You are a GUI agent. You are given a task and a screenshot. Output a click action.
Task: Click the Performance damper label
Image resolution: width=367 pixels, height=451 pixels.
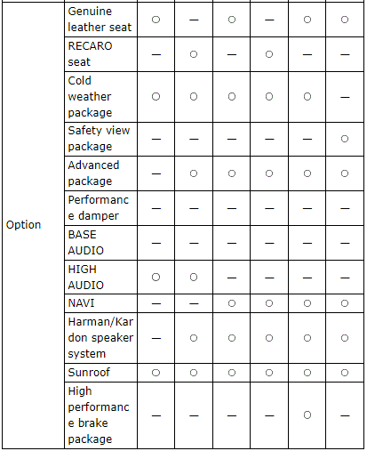pyautogui.click(x=99, y=208)
